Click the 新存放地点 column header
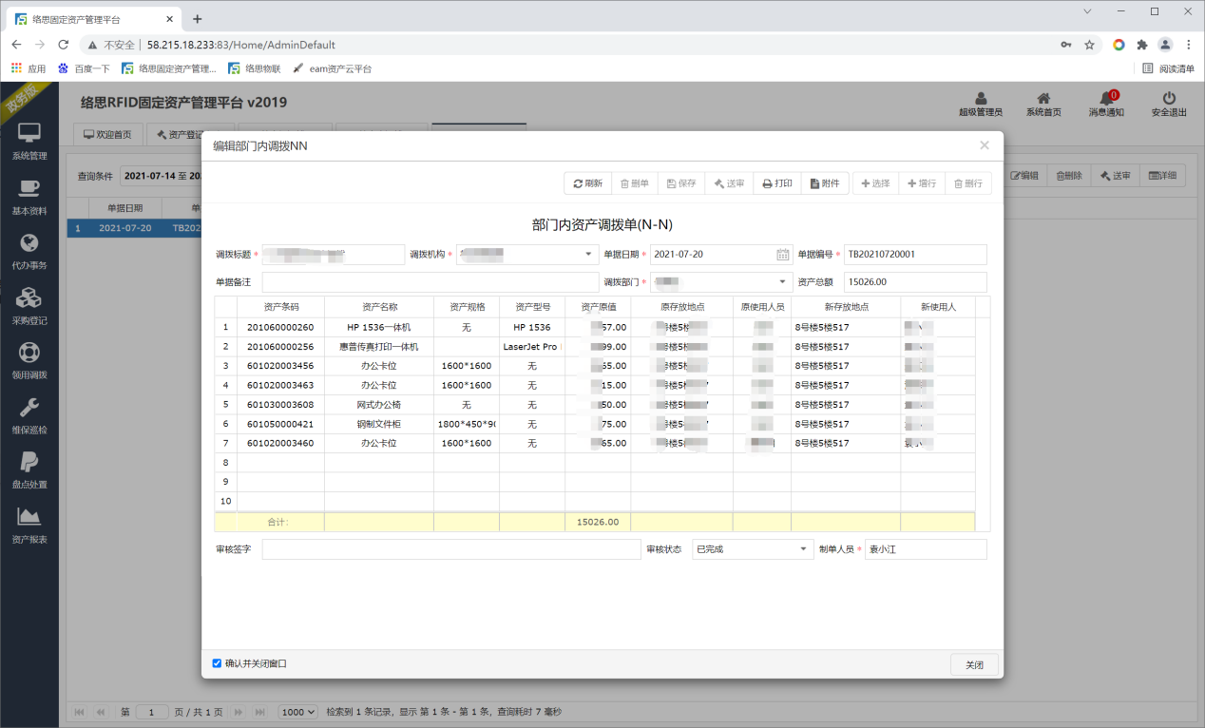This screenshot has height=728, width=1205. tap(846, 307)
